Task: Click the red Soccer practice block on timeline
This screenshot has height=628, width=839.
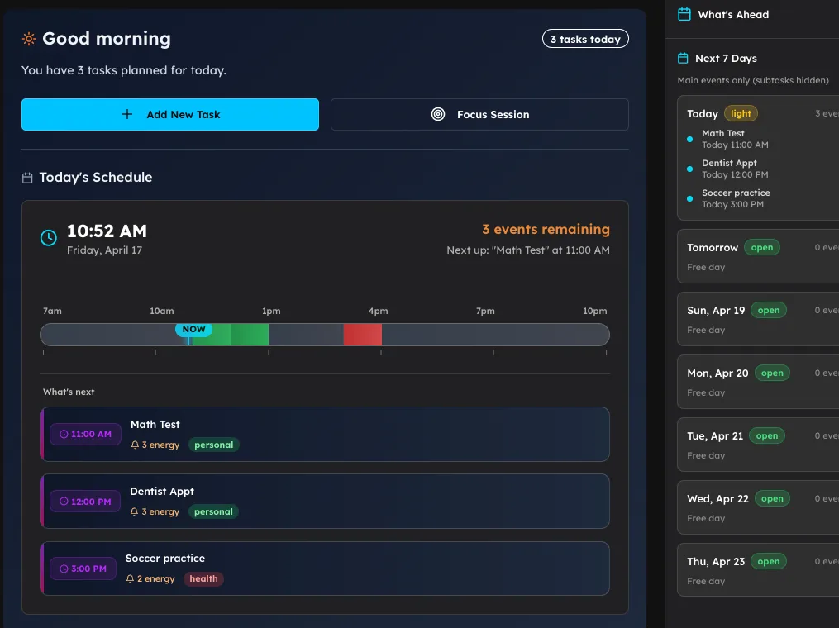Action: click(x=363, y=335)
